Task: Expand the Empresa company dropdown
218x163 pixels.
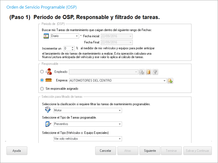Action: coord(164,80)
